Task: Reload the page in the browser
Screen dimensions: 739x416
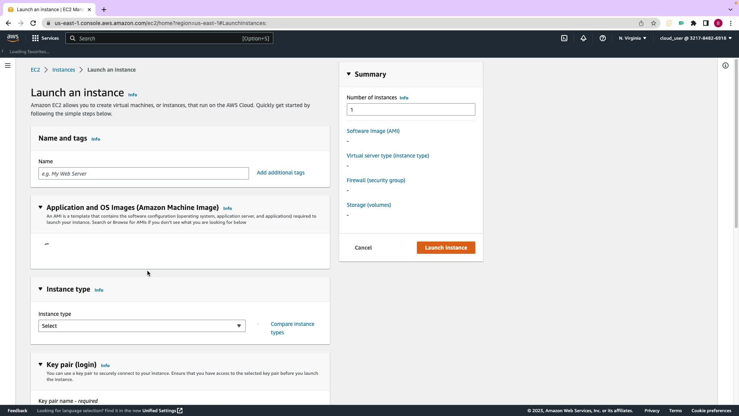Action: click(x=33, y=23)
